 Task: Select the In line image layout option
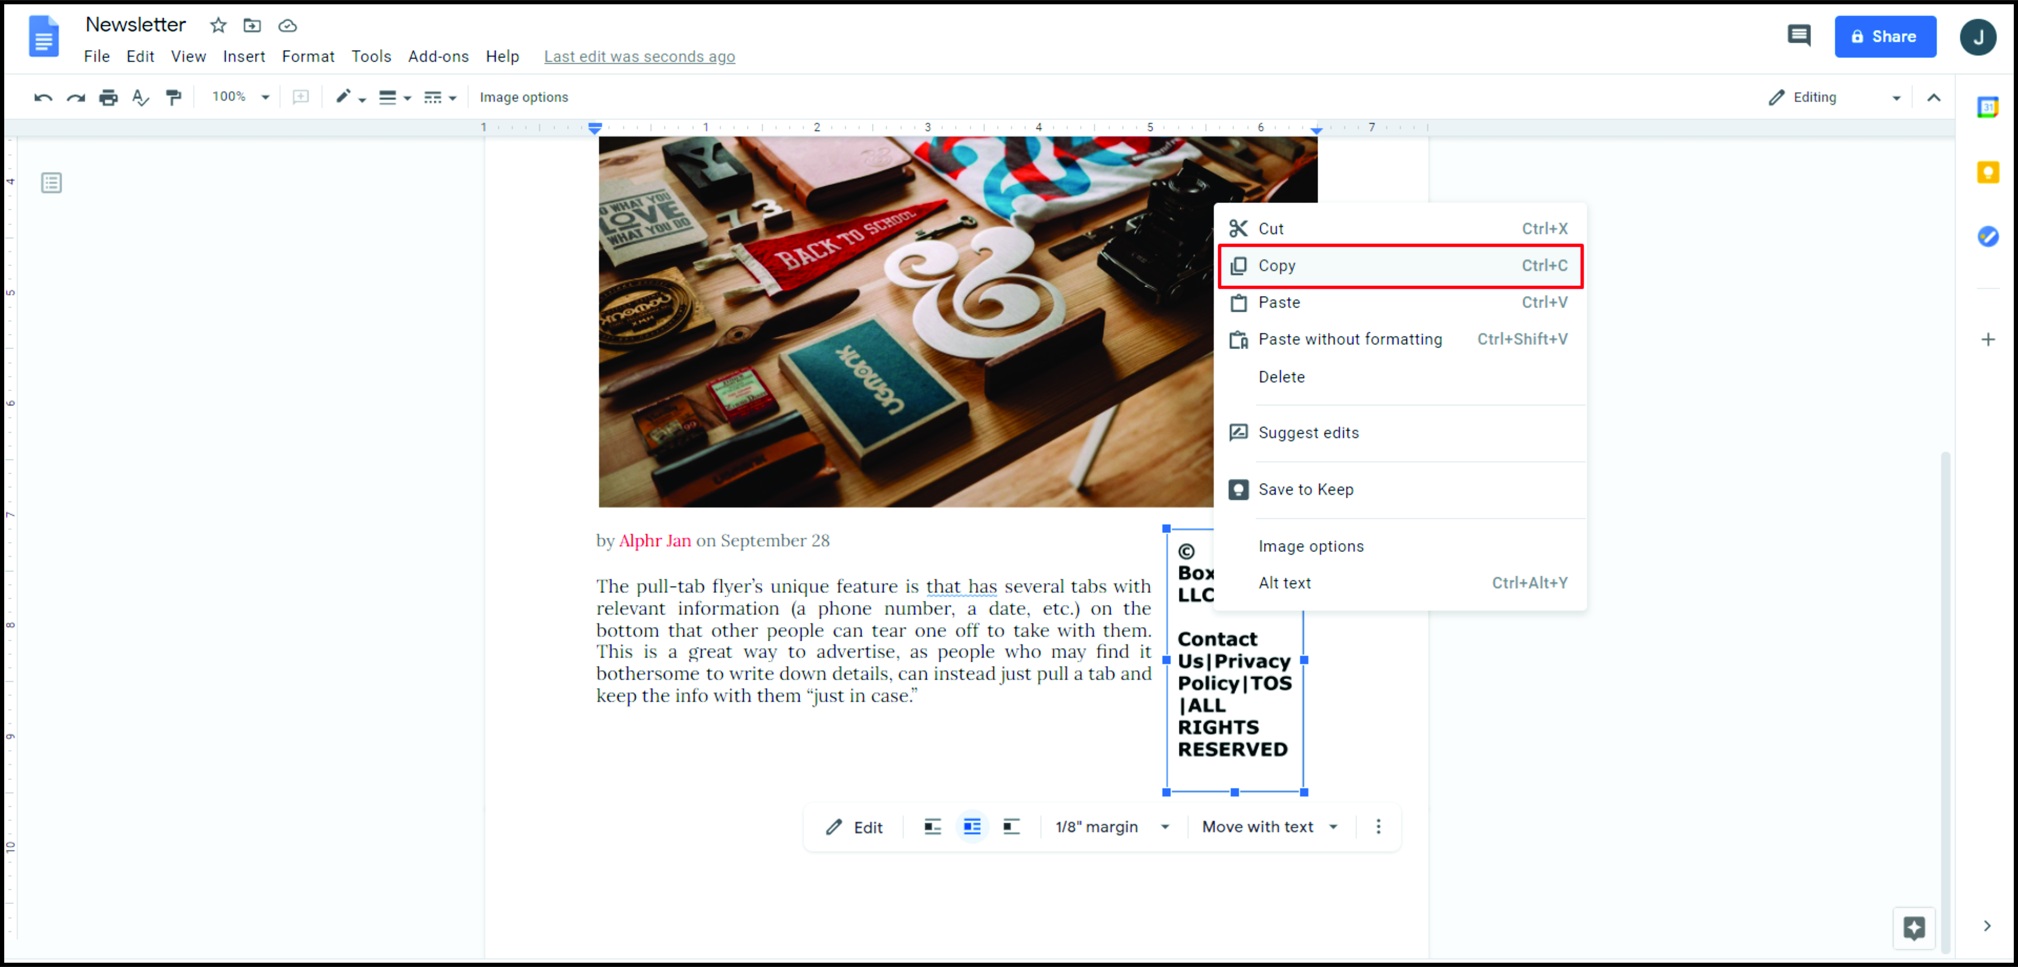932,827
